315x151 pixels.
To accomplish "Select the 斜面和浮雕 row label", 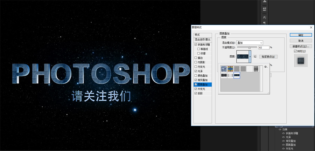I will [203, 44].
